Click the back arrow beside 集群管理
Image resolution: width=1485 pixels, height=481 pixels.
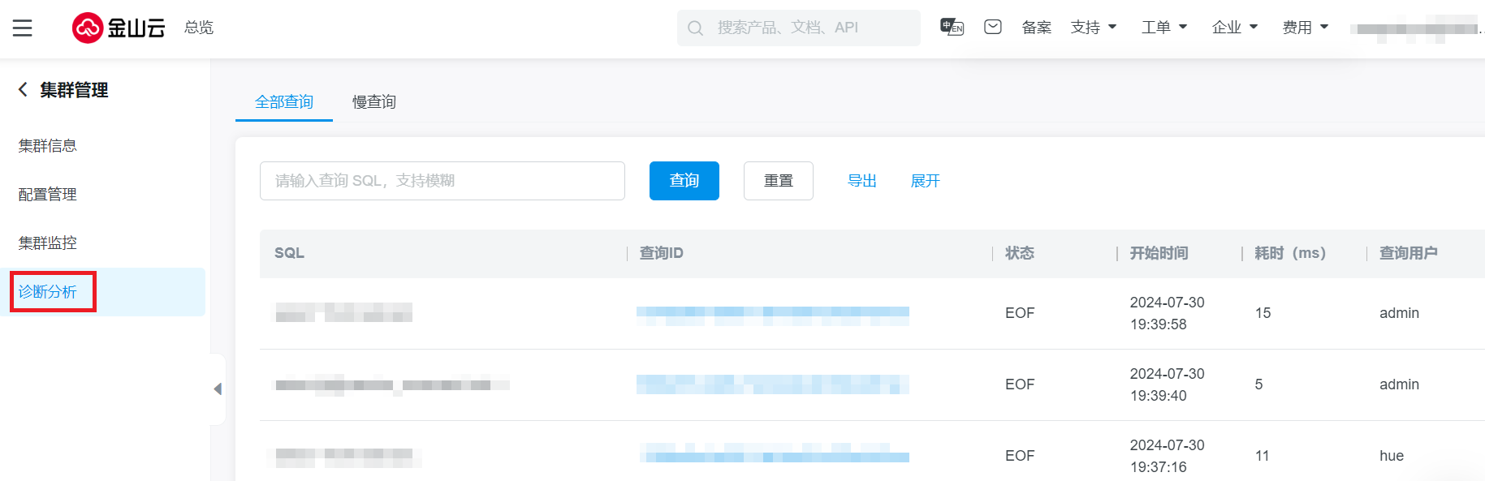[23, 90]
